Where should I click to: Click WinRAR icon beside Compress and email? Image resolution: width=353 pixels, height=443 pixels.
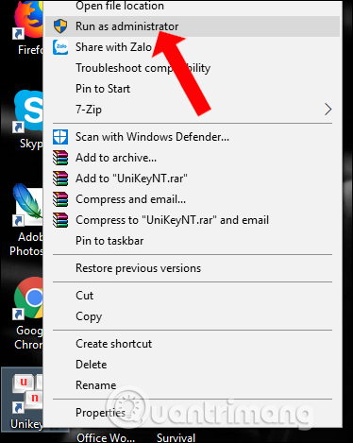(x=60, y=199)
